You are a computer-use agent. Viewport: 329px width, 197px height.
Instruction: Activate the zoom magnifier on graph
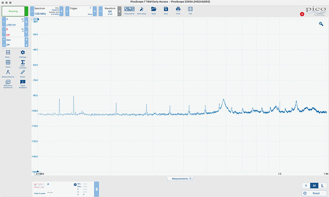[321, 24]
